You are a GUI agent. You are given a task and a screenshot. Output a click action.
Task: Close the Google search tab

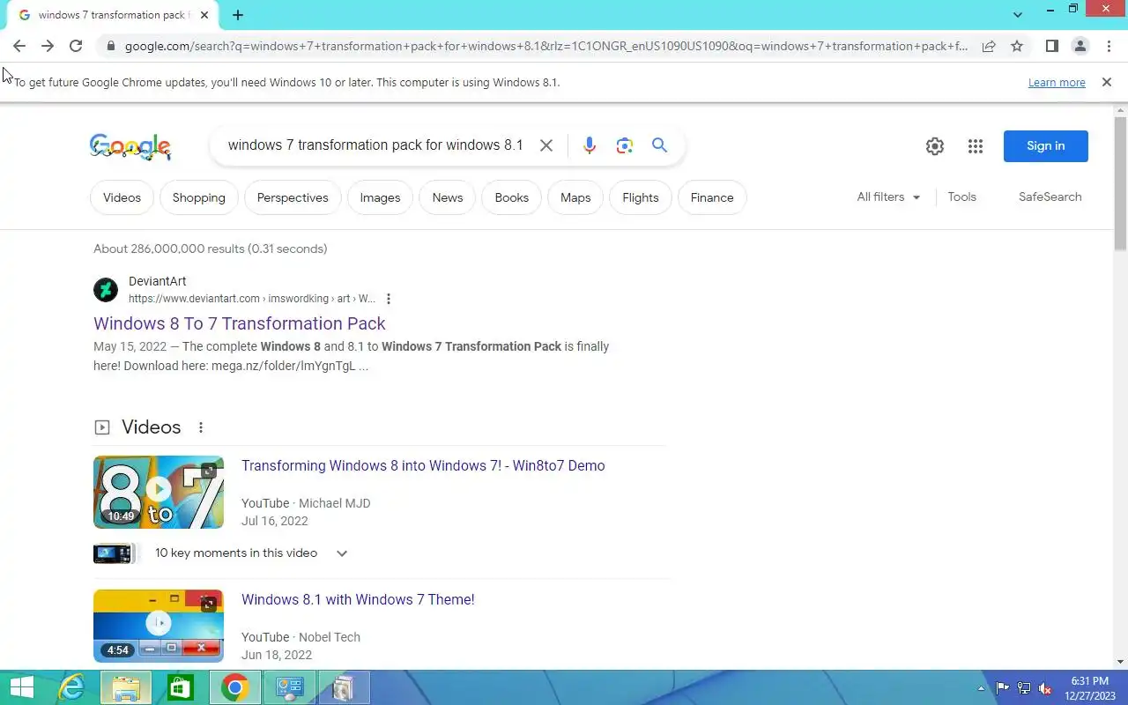click(x=204, y=15)
